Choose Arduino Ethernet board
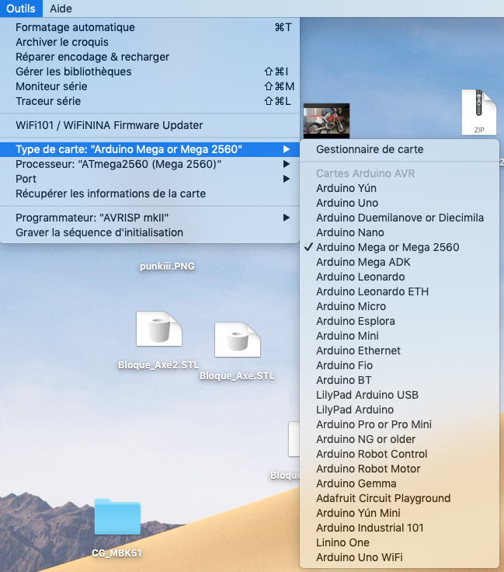 [399, 351]
